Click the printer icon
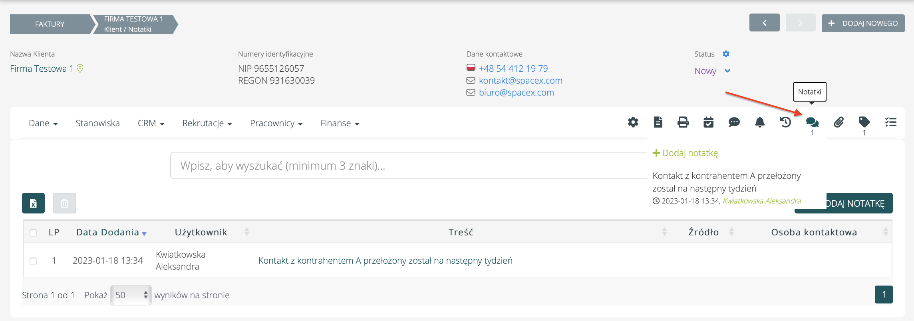 683,122
